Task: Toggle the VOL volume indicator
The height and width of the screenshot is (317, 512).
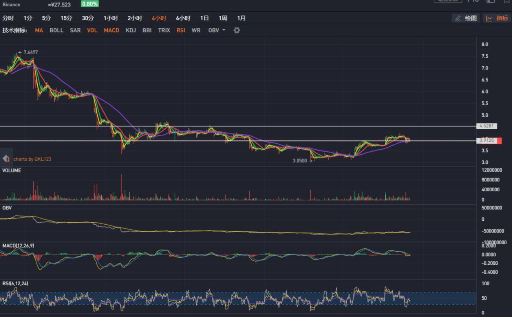Action: (92, 30)
